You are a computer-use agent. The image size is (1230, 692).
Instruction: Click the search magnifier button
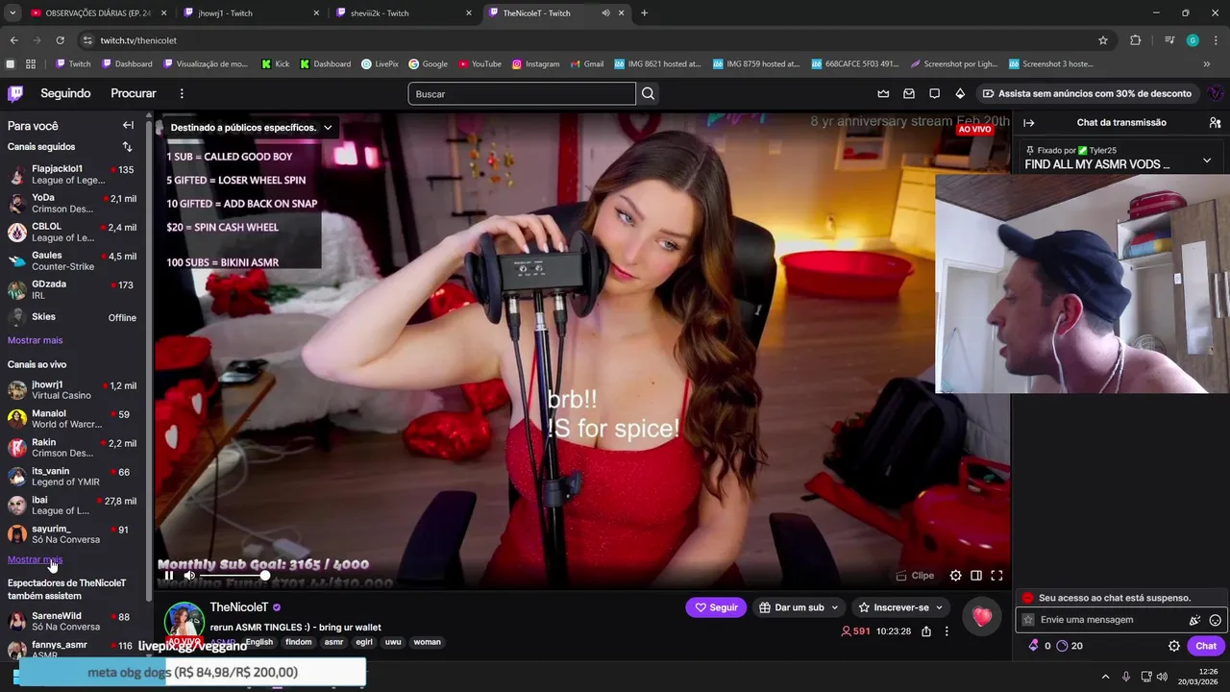[648, 93]
